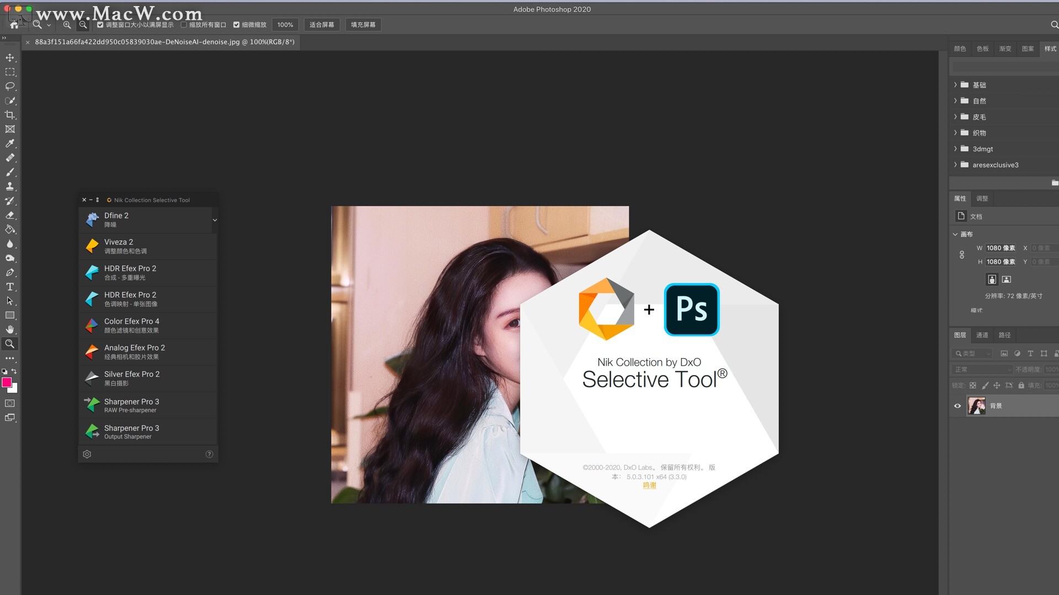This screenshot has height=595, width=1059.
Task: Select the Crop tool
Action: point(9,115)
